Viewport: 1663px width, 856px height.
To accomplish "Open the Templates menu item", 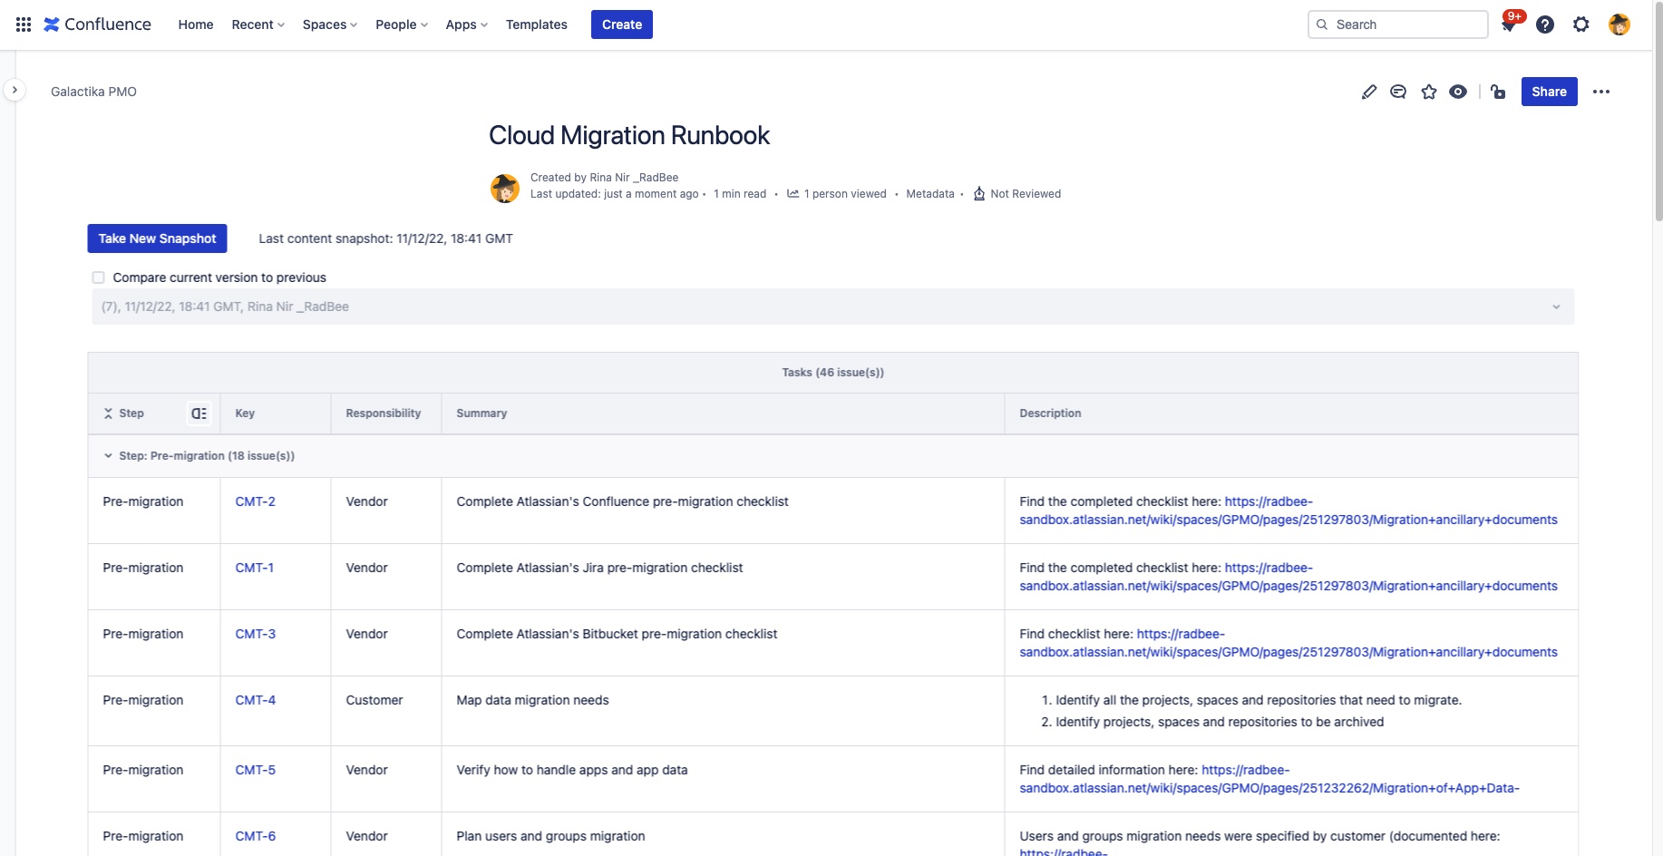I will [537, 24].
